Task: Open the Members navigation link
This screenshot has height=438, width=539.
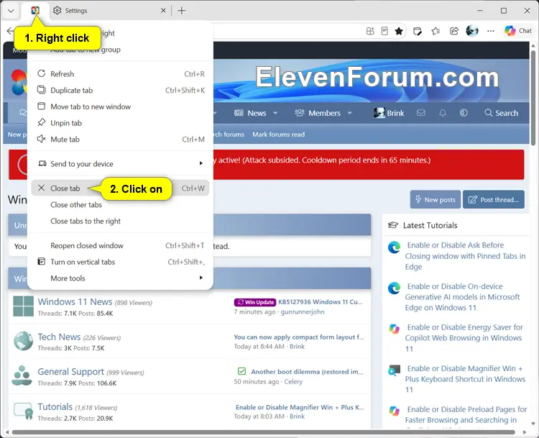Action: click(x=318, y=113)
